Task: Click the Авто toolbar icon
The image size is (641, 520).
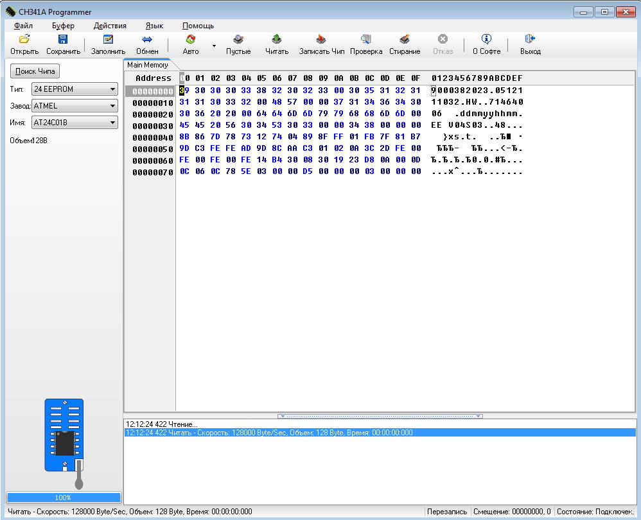Action: 191,40
